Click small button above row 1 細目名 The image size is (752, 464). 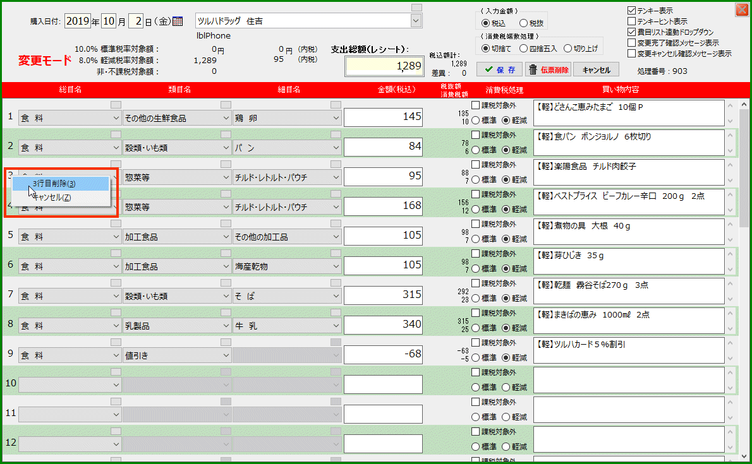tap(336, 105)
